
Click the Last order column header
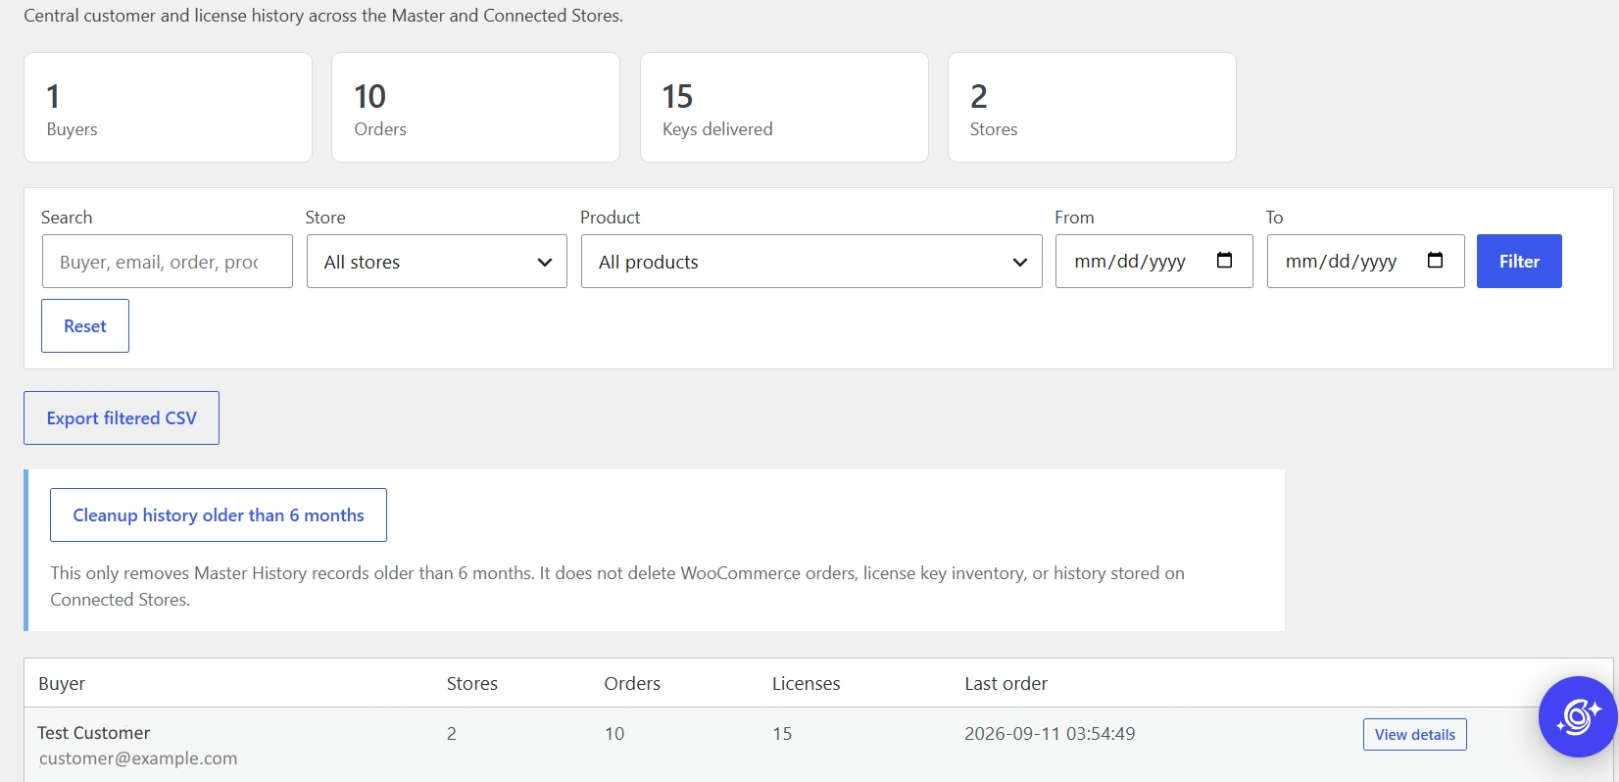pos(1006,683)
